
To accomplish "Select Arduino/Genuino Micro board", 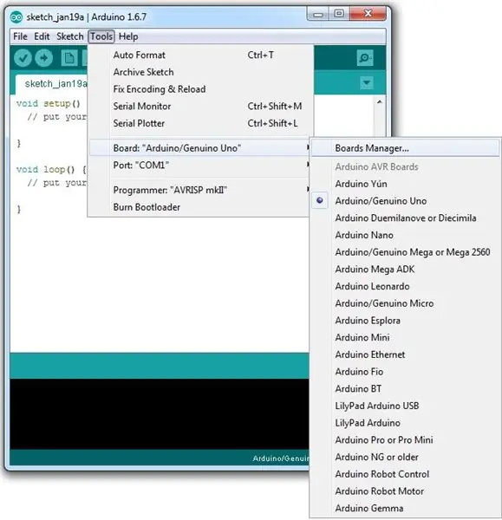I will (x=405, y=303).
